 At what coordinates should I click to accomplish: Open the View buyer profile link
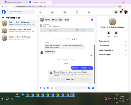pyautogui.click(x=73, y=39)
